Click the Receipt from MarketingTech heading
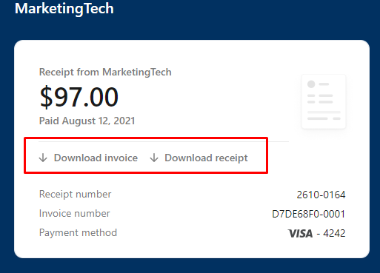 [x=105, y=72]
